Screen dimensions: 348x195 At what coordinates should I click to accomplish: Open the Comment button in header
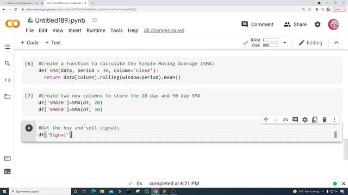[257, 24]
